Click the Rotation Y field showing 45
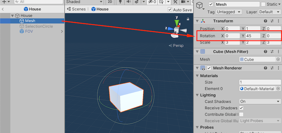The image size is (282, 133). coord(253,36)
